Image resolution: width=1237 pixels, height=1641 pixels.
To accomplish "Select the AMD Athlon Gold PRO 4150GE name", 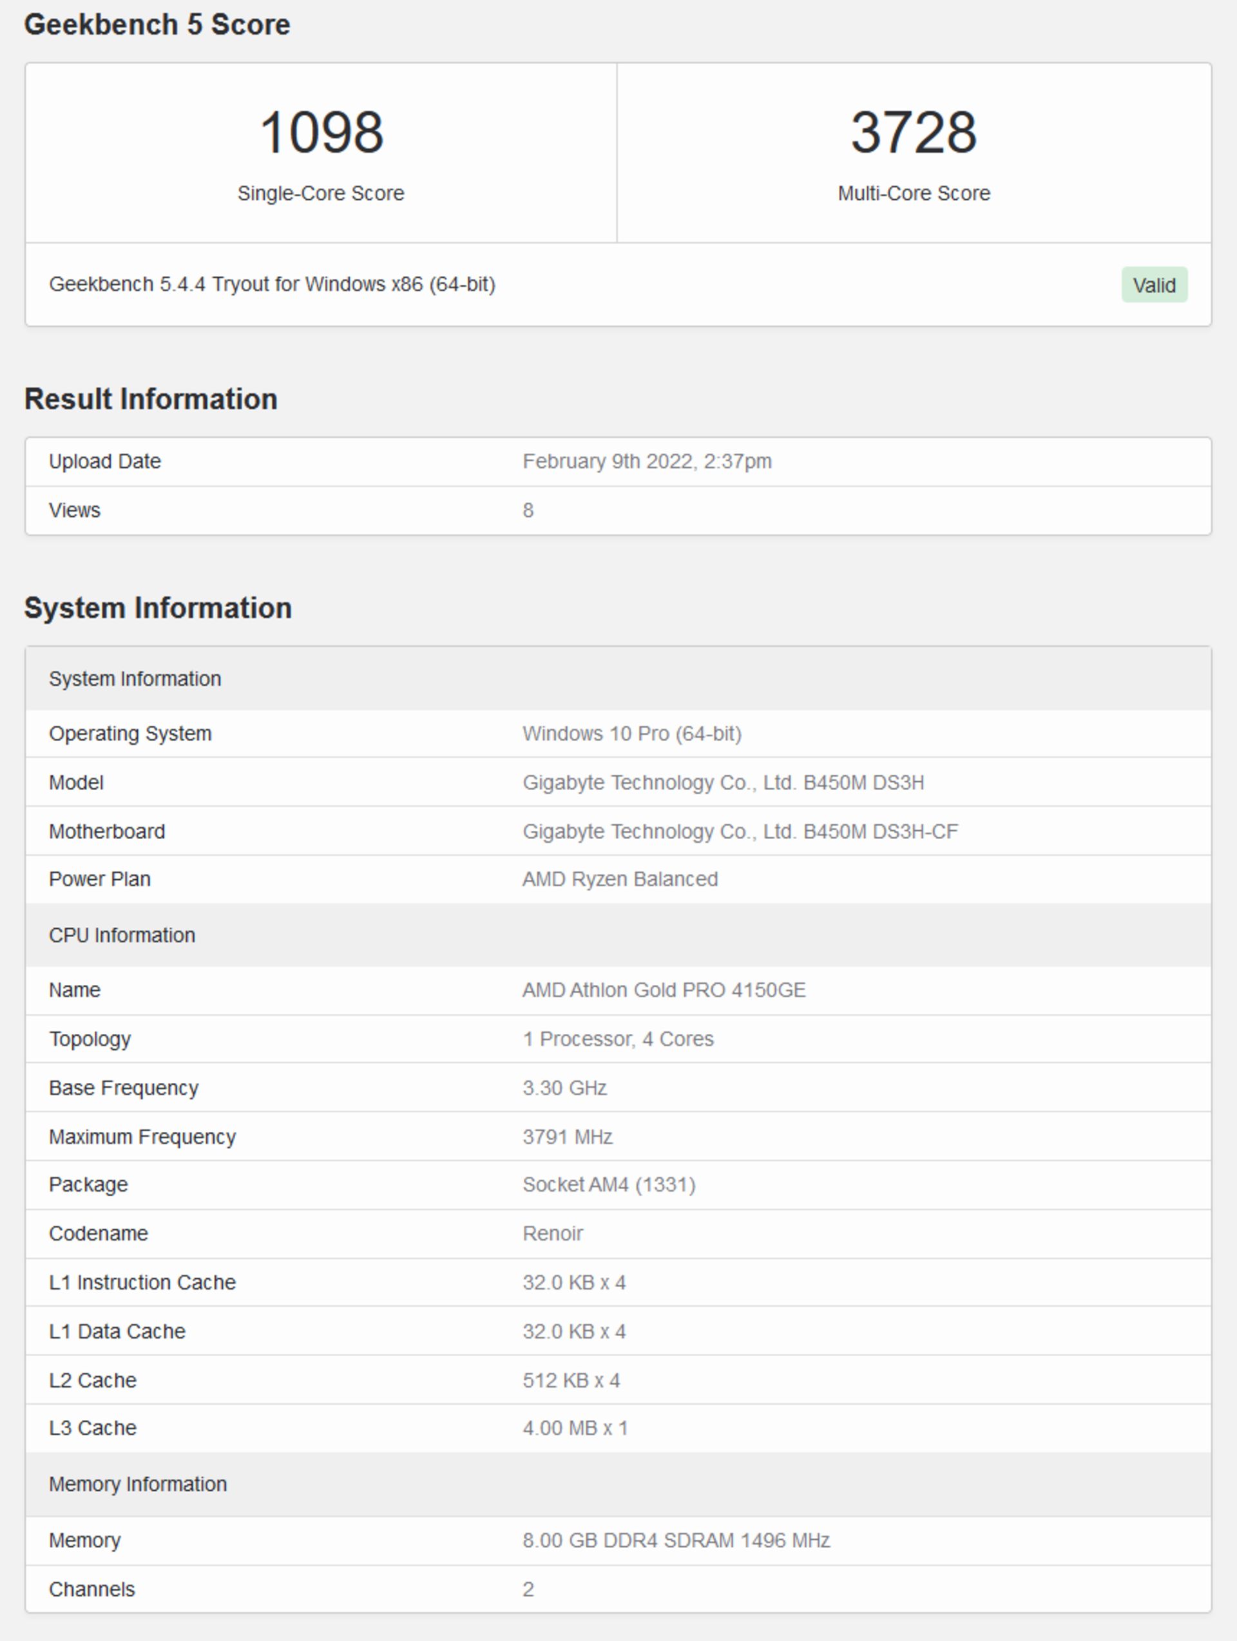I will tap(664, 991).
